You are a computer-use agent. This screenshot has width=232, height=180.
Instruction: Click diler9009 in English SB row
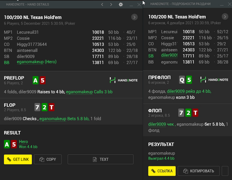[x=26, y=57]
